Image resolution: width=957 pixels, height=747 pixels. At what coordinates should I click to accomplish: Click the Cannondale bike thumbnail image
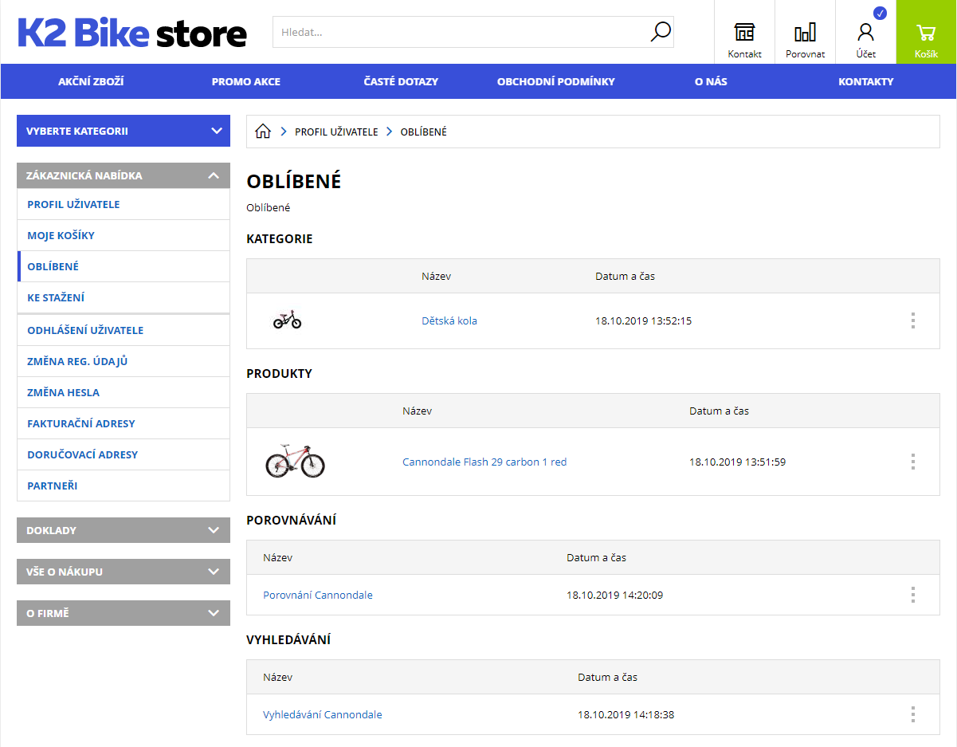[295, 462]
